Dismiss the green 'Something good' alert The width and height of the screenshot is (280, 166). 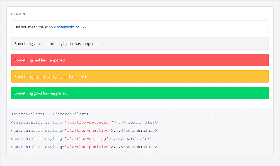264,93
